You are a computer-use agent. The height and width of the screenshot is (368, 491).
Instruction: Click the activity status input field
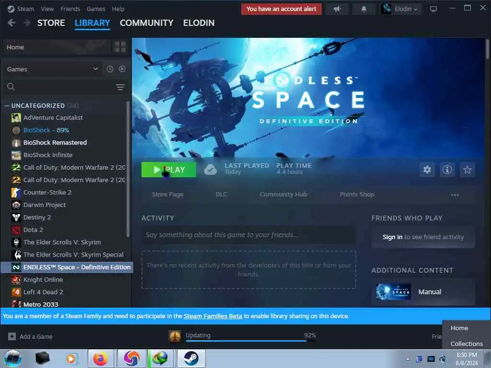click(249, 235)
